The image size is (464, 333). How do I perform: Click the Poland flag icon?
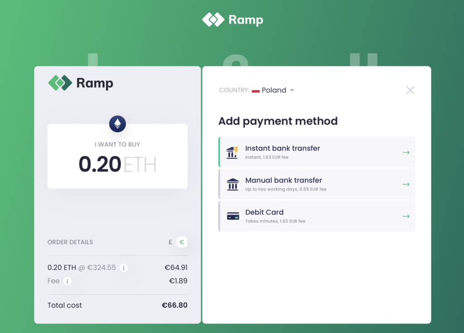click(256, 91)
